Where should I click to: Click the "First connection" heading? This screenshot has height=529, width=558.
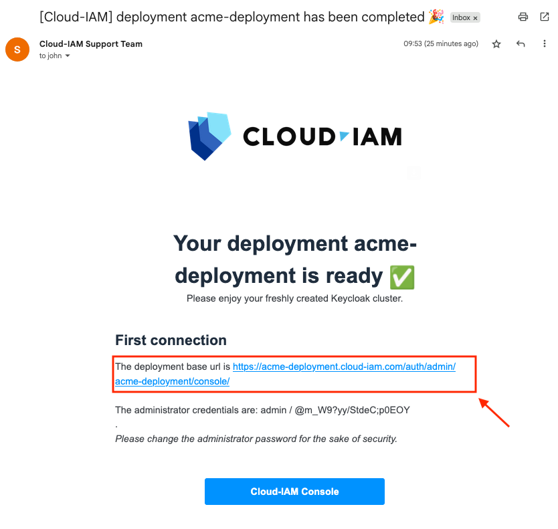point(171,340)
